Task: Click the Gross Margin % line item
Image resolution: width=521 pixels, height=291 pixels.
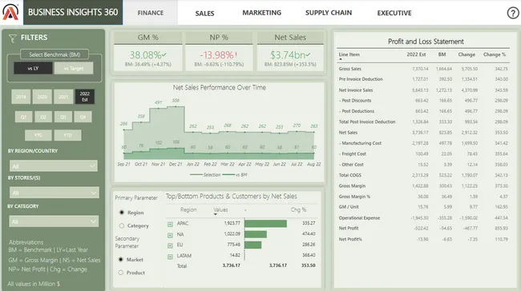Action: (354, 197)
